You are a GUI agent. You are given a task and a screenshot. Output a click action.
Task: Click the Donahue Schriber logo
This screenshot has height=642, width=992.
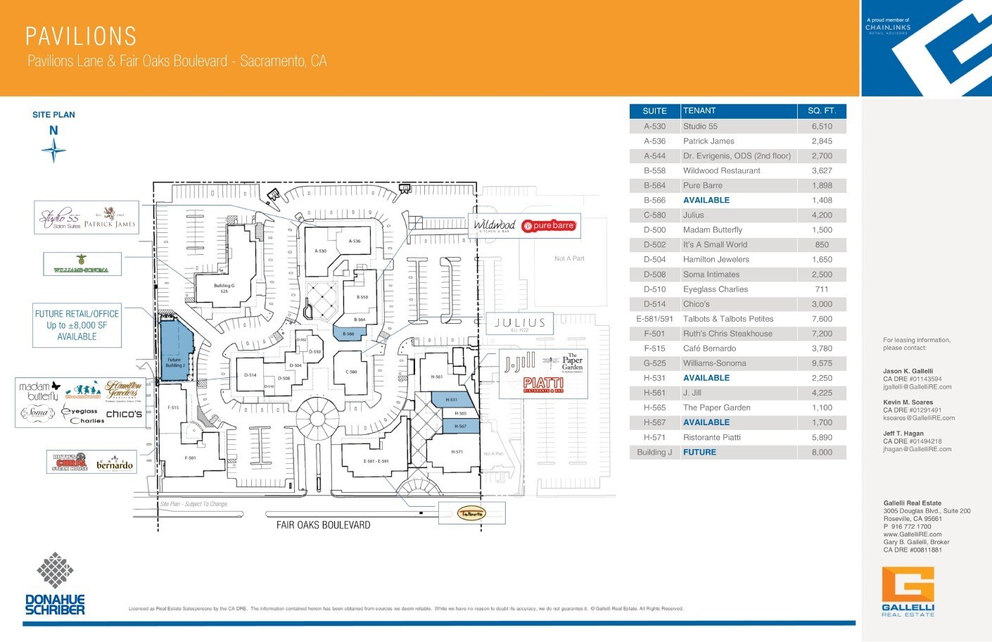click(55, 584)
